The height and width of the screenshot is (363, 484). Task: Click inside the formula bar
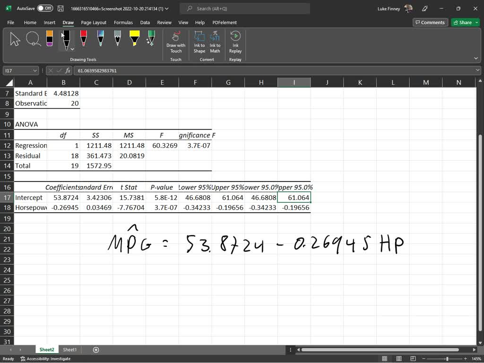189,69
